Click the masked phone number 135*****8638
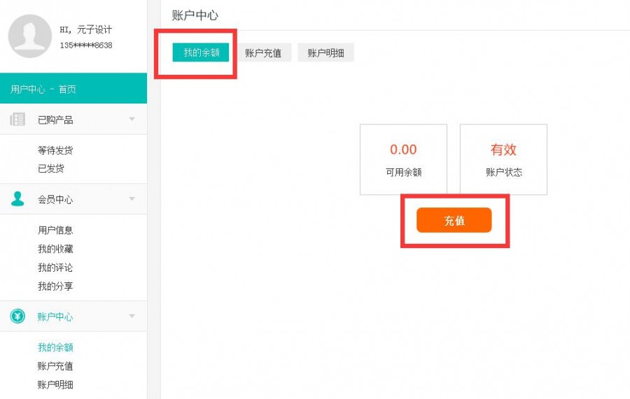Viewport: 630px width, 399px height. click(x=86, y=45)
